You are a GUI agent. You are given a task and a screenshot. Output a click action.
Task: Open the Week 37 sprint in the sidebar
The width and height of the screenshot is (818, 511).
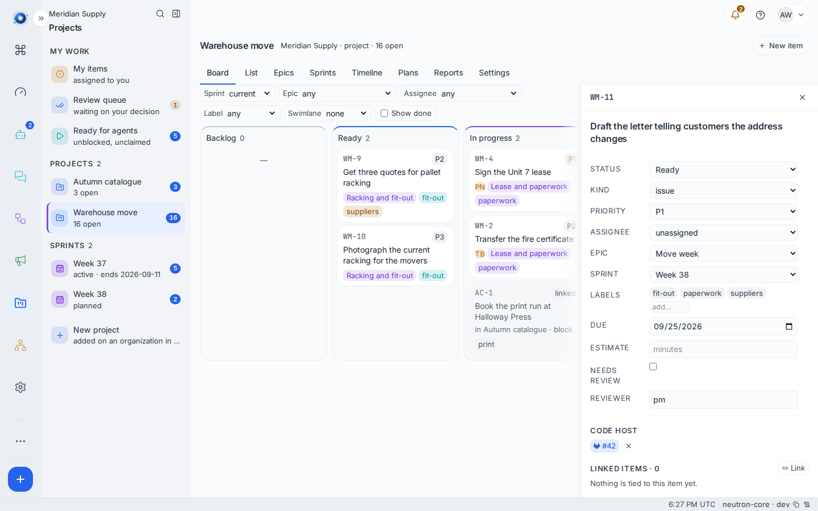(x=116, y=269)
